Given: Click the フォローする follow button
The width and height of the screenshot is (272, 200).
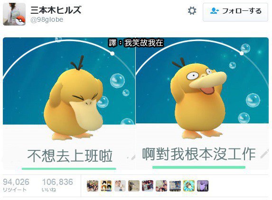Looking at the screenshot, I should 235,12.
